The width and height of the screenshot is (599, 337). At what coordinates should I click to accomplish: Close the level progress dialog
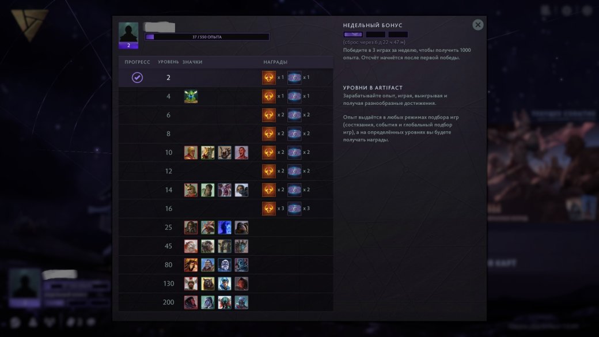pyautogui.click(x=477, y=25)
